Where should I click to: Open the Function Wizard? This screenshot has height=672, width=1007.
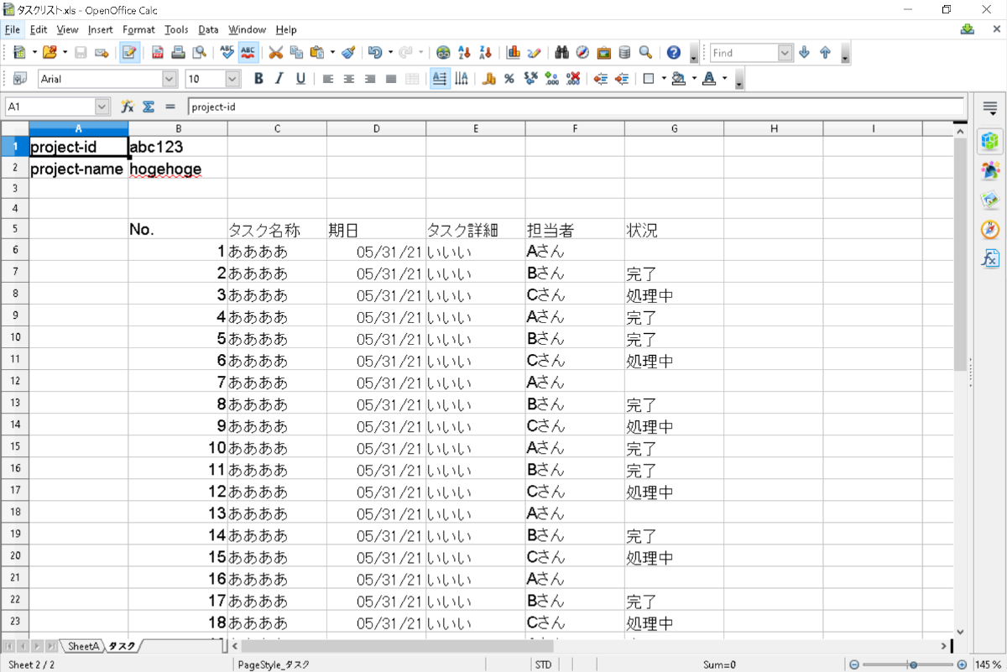(128, 107)
